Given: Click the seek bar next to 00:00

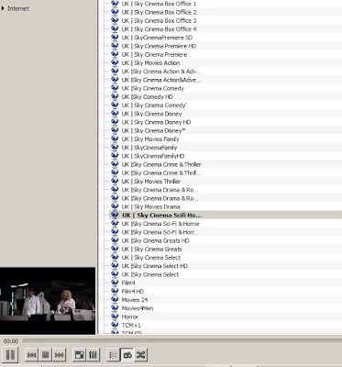Looking at the screenshot, I should pos(182,340).
